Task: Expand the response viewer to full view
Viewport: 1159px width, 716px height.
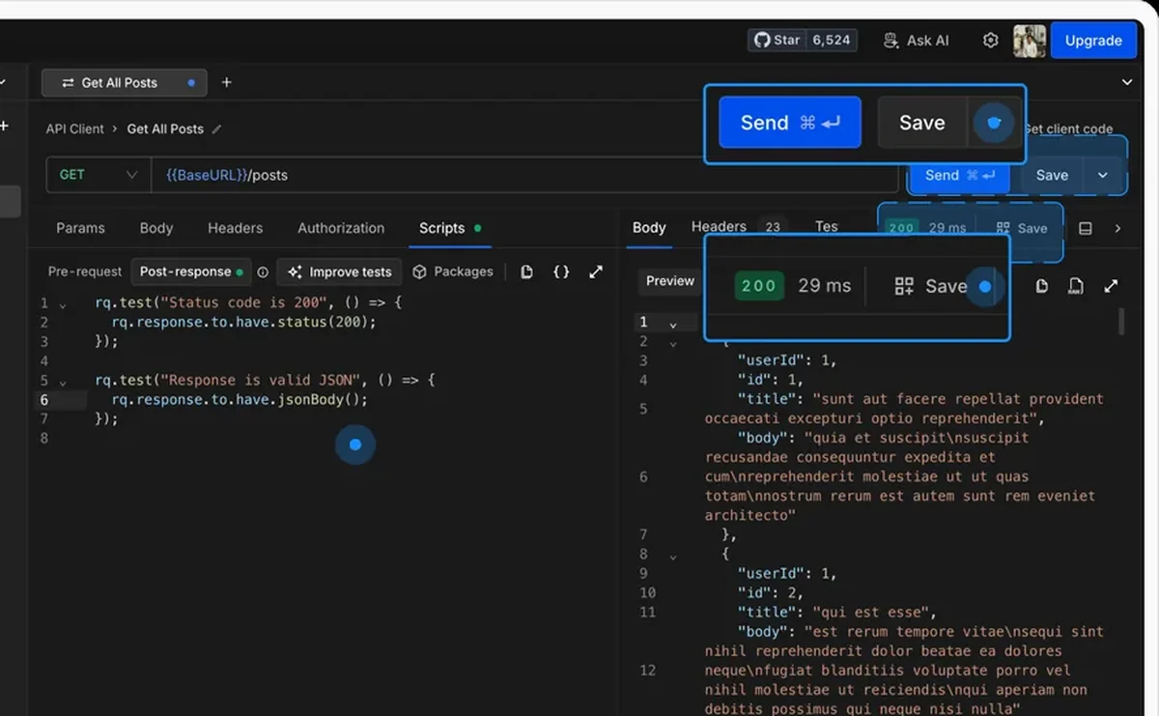Action: 1111,286
